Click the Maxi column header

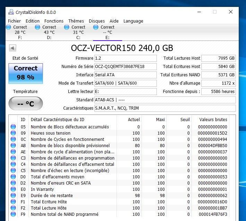[x=154, y=119]
